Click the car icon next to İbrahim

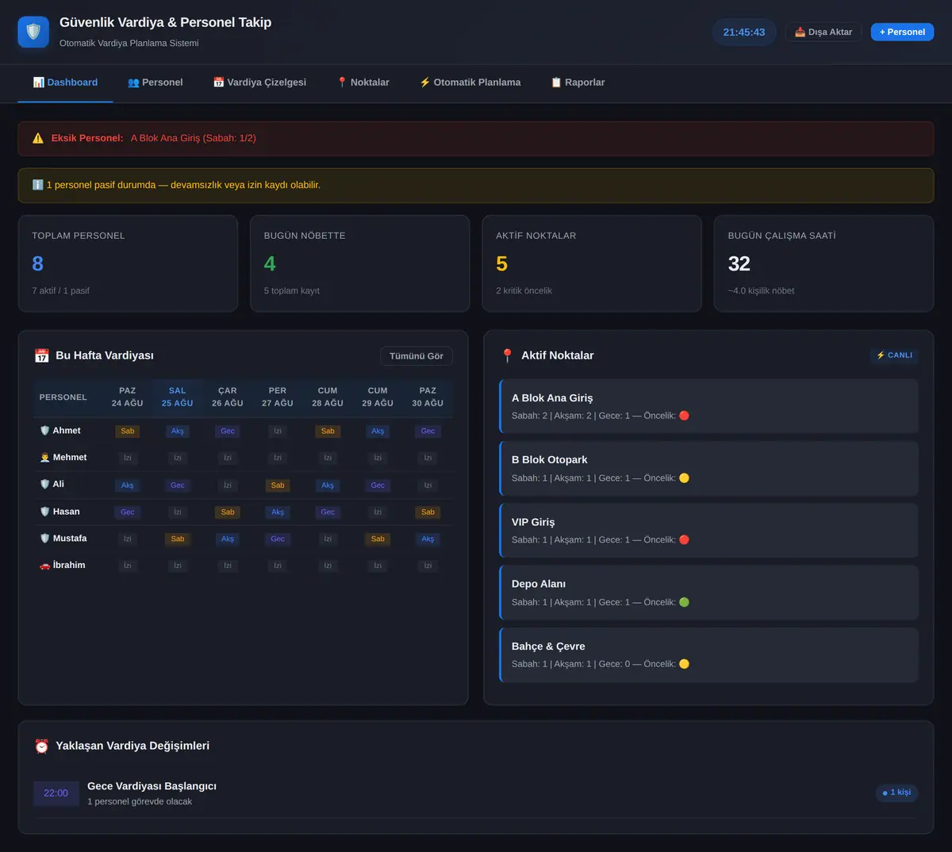click(44, 566)
